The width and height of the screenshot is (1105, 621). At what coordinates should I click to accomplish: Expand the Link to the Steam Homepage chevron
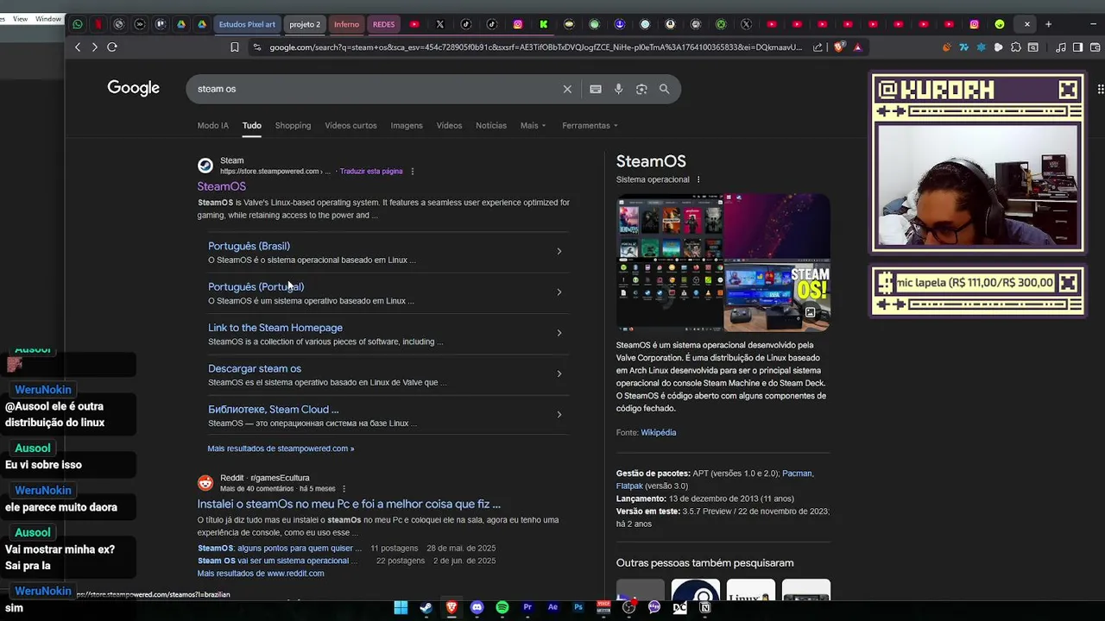click(559, 333)
